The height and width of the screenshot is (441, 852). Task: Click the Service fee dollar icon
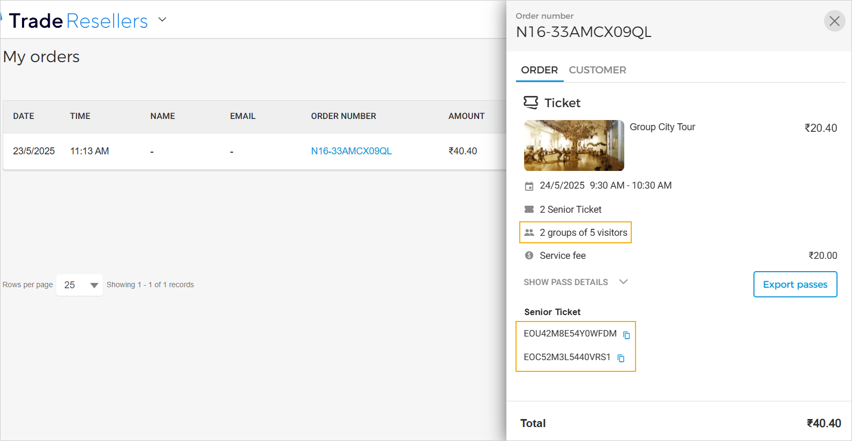(529, 256)
